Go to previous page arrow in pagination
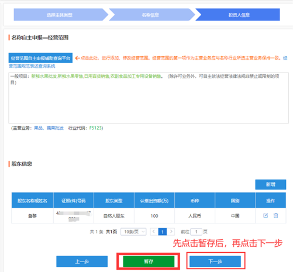The image size is (293, 272). [x=154, y=232]
